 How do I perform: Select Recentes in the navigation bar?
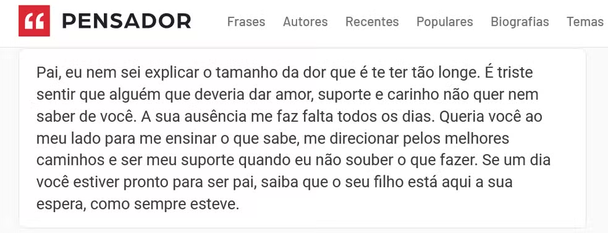pos(372,22)
